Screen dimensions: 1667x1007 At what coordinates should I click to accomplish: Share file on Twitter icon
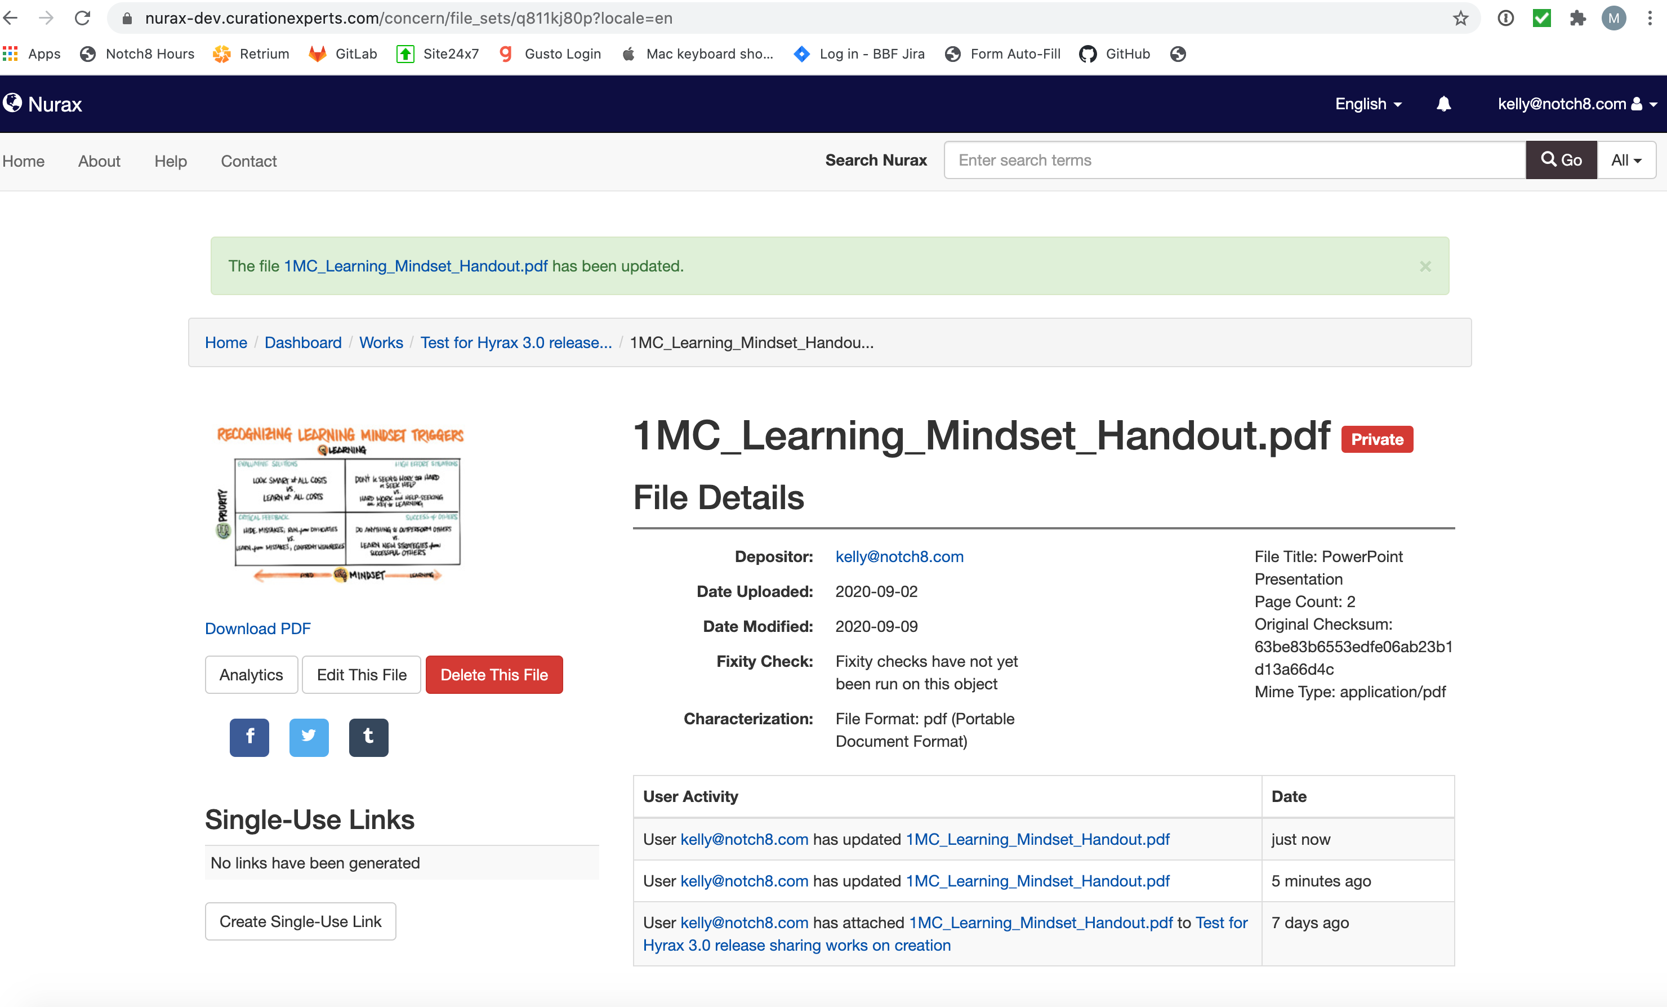point(309,737)
